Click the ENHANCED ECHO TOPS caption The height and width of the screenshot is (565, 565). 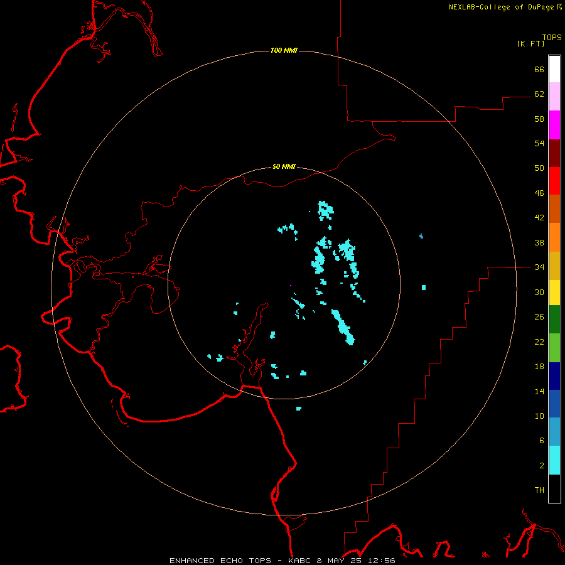pyautogui.click(x=220, y=561)
